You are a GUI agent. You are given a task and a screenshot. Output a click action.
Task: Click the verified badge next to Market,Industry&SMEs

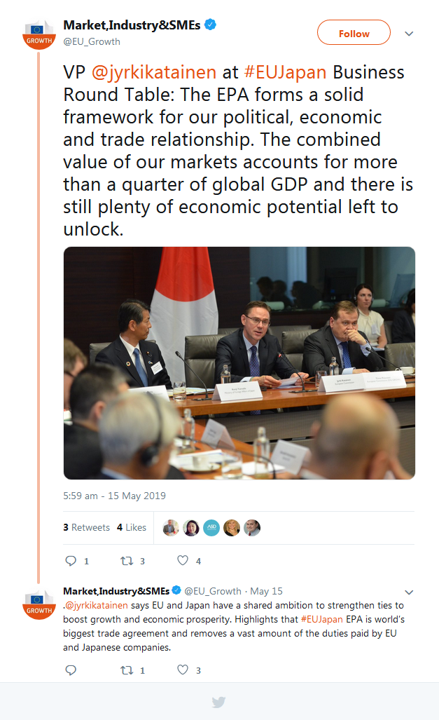(210, 25)
